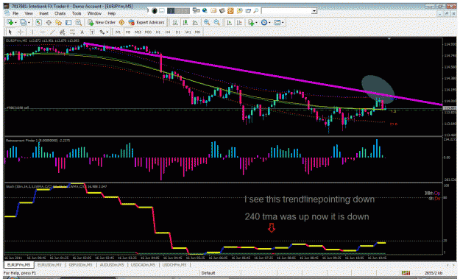Image resolution: width=460 pixels, height=279 pixels.
Task: Toggle the Data Window crosshair icon
Action: point(49,23)
